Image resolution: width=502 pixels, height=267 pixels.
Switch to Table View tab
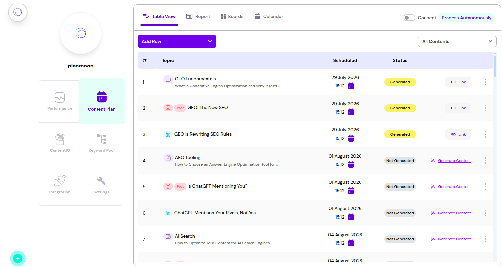[x=159, y=16]
